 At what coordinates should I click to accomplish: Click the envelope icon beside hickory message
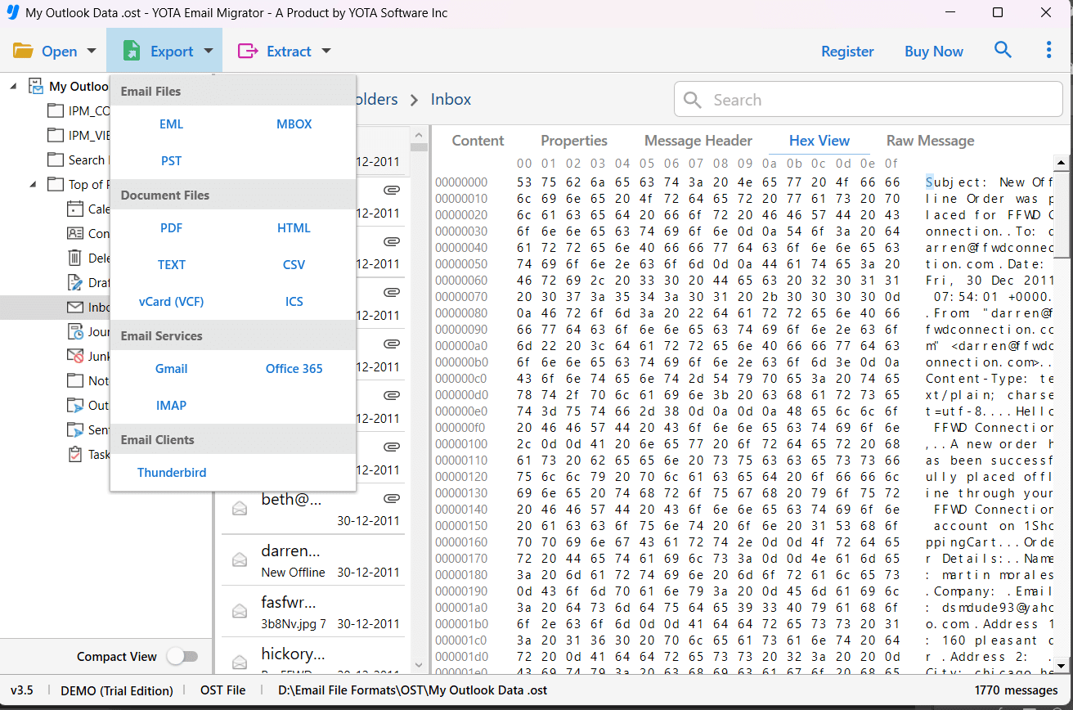pyautogui.click(x=240, y=662)
